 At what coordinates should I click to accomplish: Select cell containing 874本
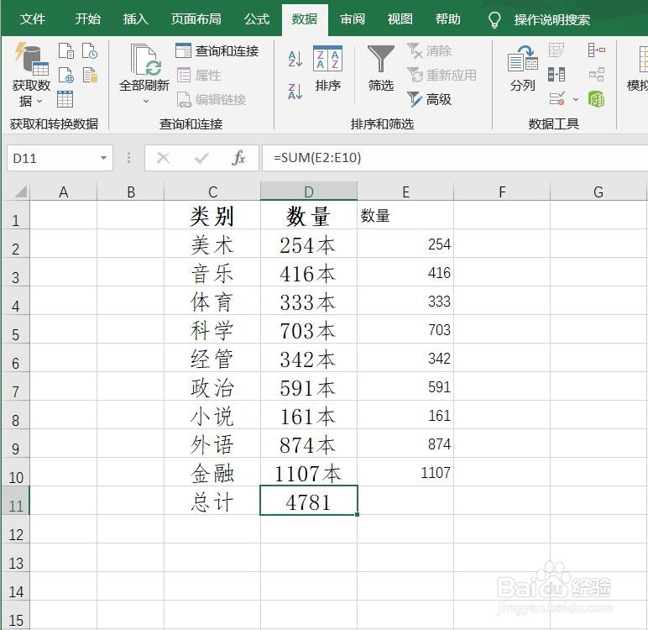pyautogui.click(x=309, y=444)
